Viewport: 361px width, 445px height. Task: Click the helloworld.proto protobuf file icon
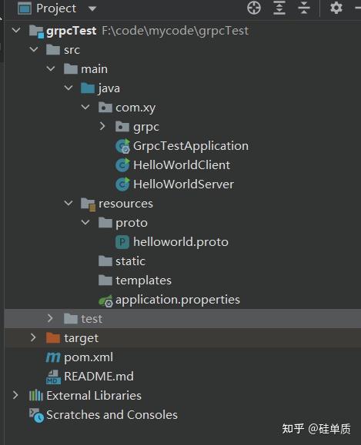point(122,242)
